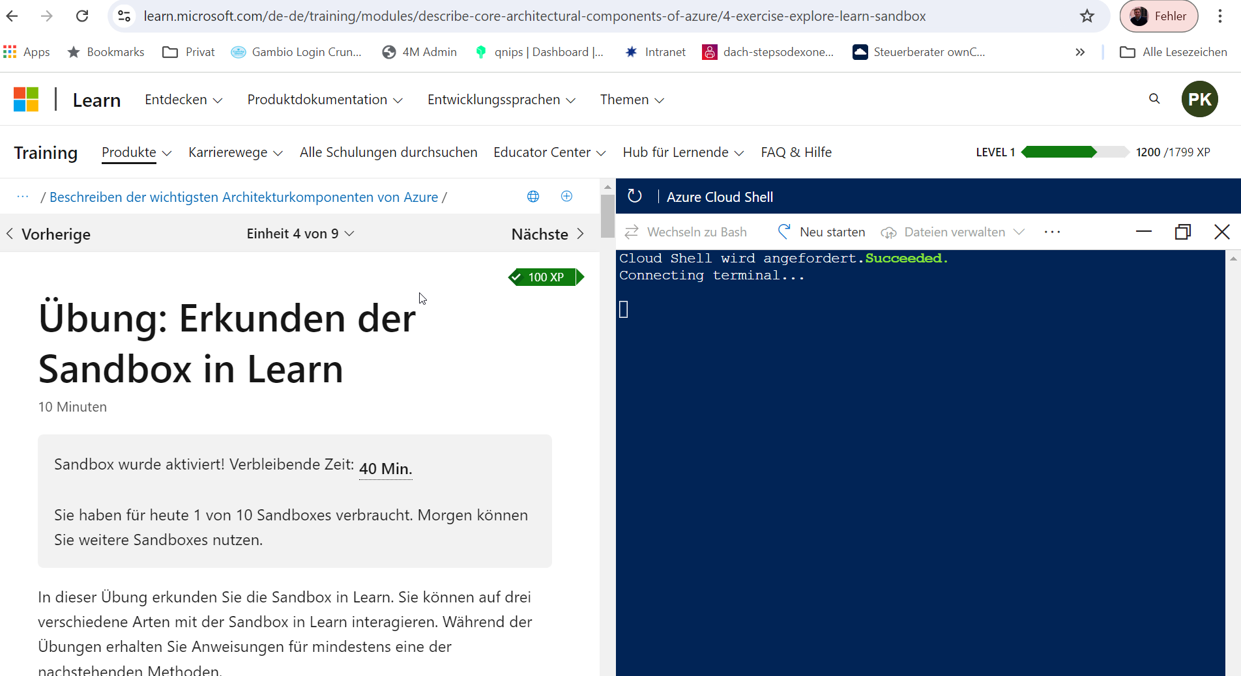Viewport: 1241px width, 676px height.
Task: Expand breadcrumb ellipsis
Action: (23, 197)
